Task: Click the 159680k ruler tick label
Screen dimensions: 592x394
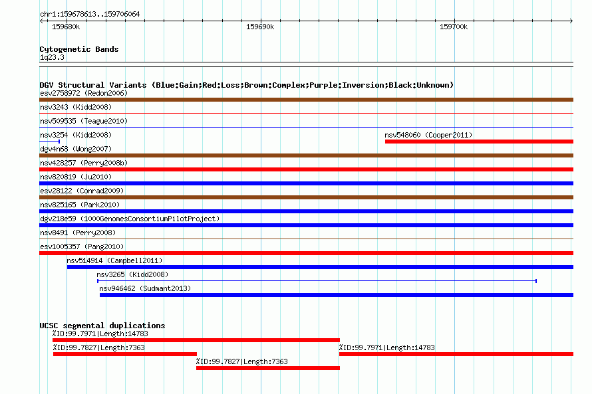Action: click(66, 27)
